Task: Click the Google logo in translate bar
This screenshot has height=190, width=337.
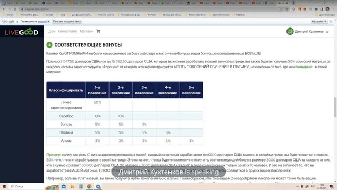Action: point(8,21)
